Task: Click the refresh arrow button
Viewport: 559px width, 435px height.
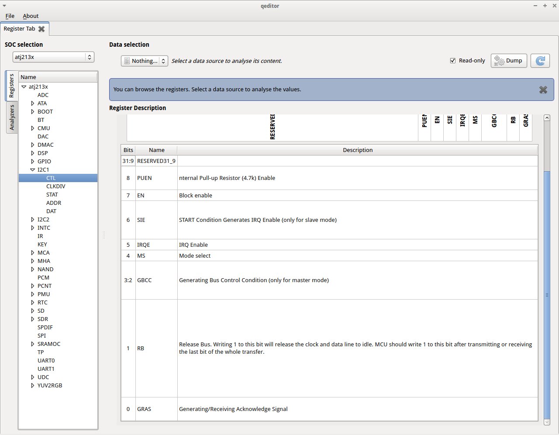Action: click(540, 61)
